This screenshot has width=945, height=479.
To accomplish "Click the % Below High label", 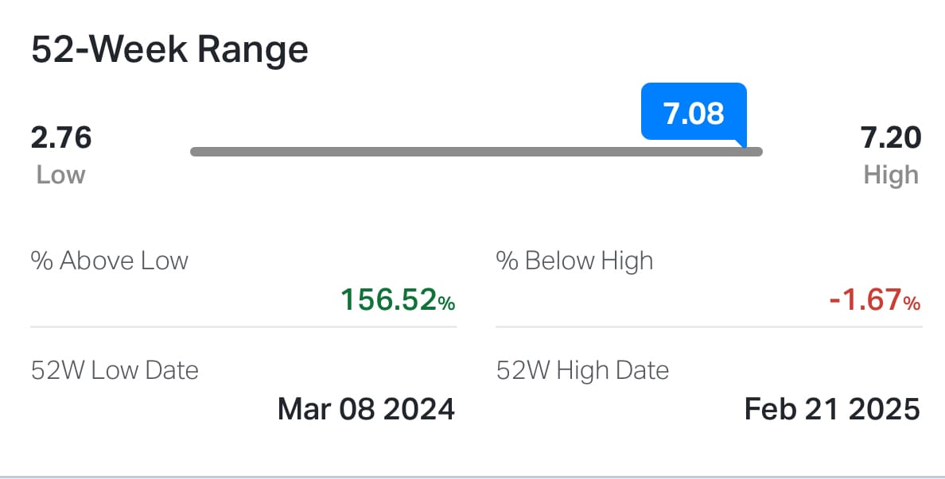I will [x=575, y=261].
